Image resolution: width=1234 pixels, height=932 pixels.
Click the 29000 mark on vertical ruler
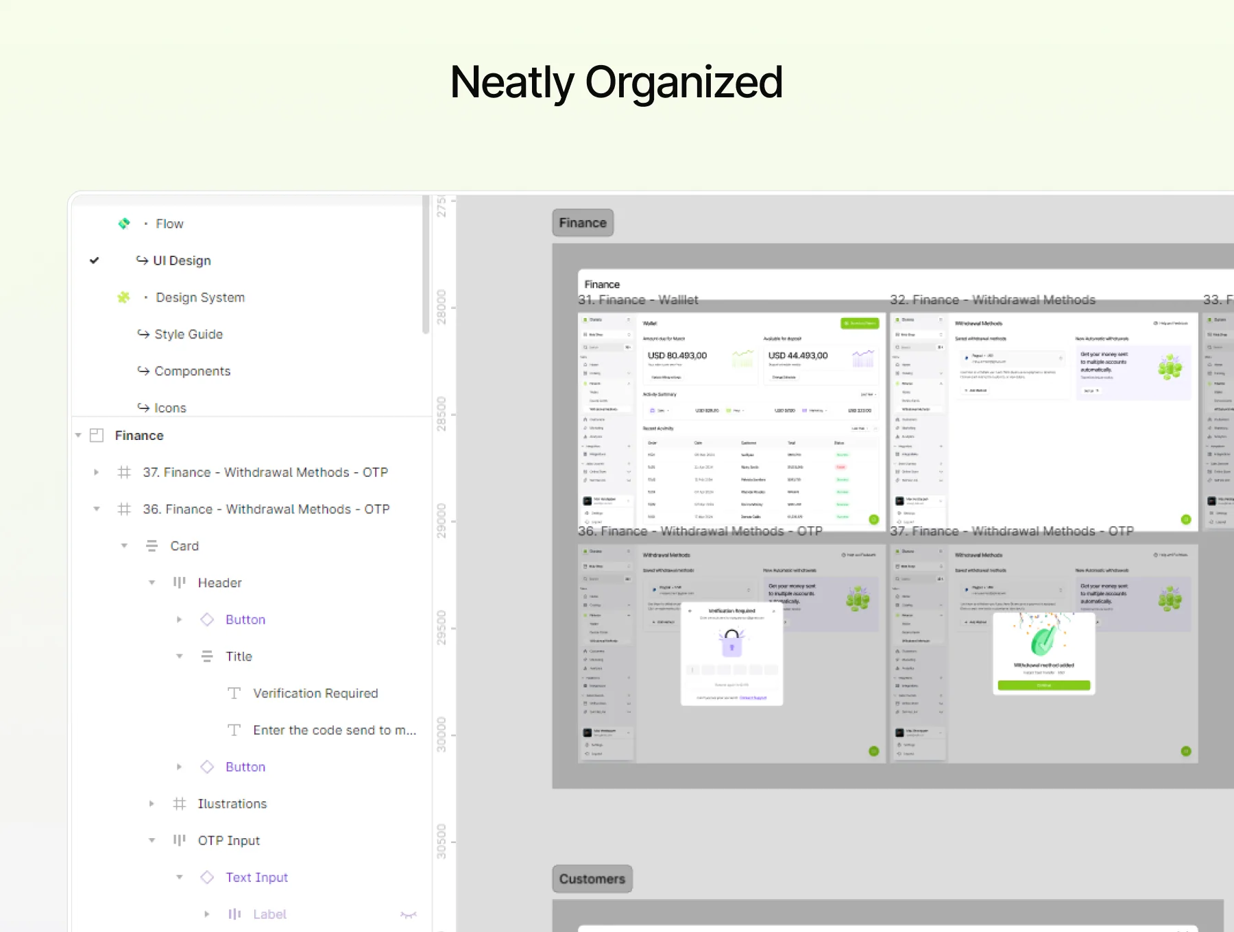click(x=441, y=521)
